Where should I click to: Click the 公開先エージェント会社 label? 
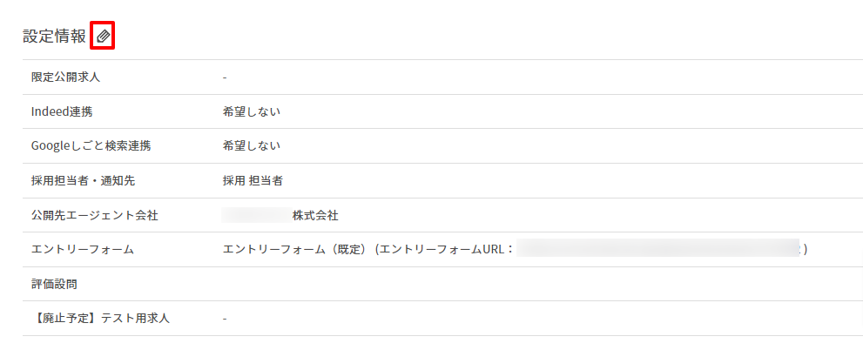click(x=95, y=215)
